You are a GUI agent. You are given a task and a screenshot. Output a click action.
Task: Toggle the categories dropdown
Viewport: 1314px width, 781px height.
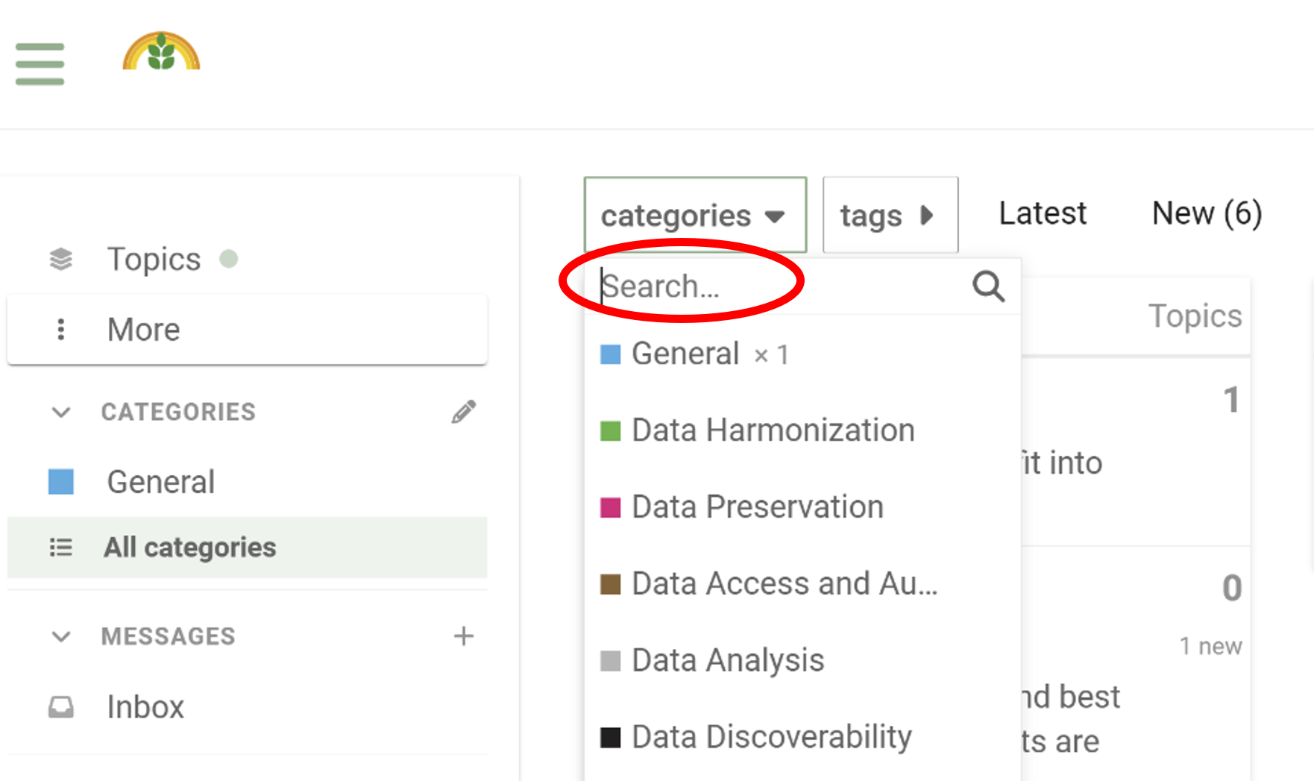coord(695,215)
